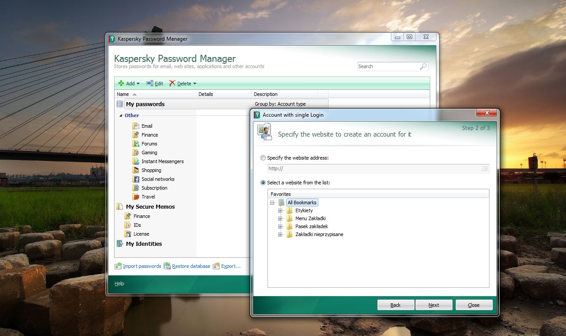Collapse the Other group
The width and height of the screenshot is (566, 336).
(121, 115)
